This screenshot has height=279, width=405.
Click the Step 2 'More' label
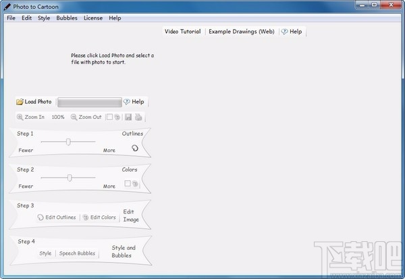[x=109, y=186]
